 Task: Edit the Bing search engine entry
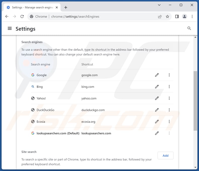point(157,87)
